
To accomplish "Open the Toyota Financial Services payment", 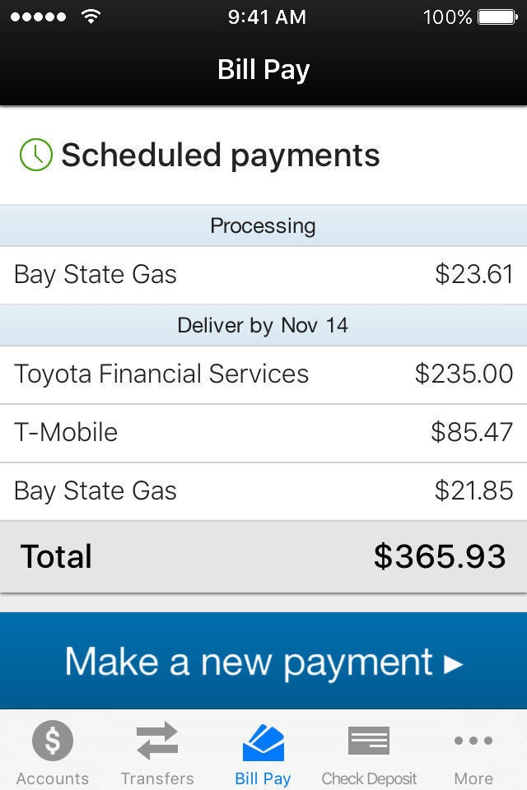I will coord(263,374).
